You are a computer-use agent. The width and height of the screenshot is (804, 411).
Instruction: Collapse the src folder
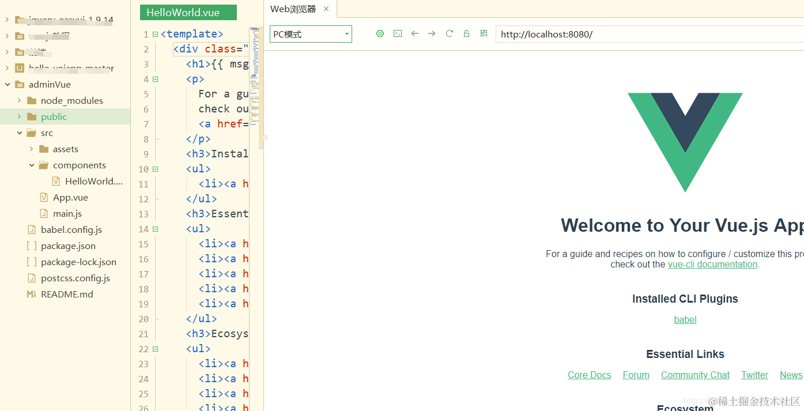(x=19, y=133)
